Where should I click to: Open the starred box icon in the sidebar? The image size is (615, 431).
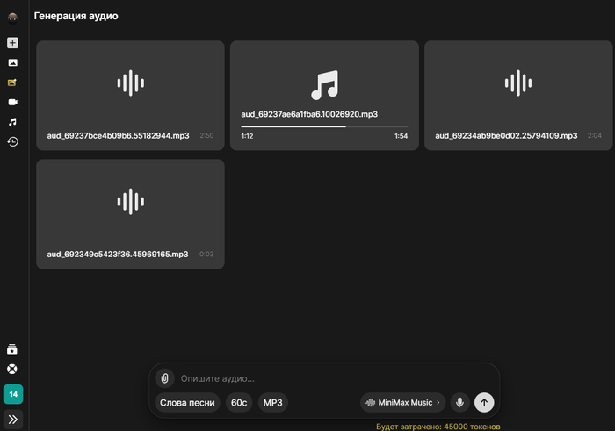pyautogui.click(x=12, y=349)
